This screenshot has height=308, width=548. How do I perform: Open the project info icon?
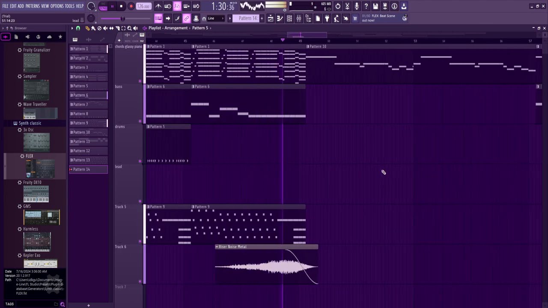(394, 6)
